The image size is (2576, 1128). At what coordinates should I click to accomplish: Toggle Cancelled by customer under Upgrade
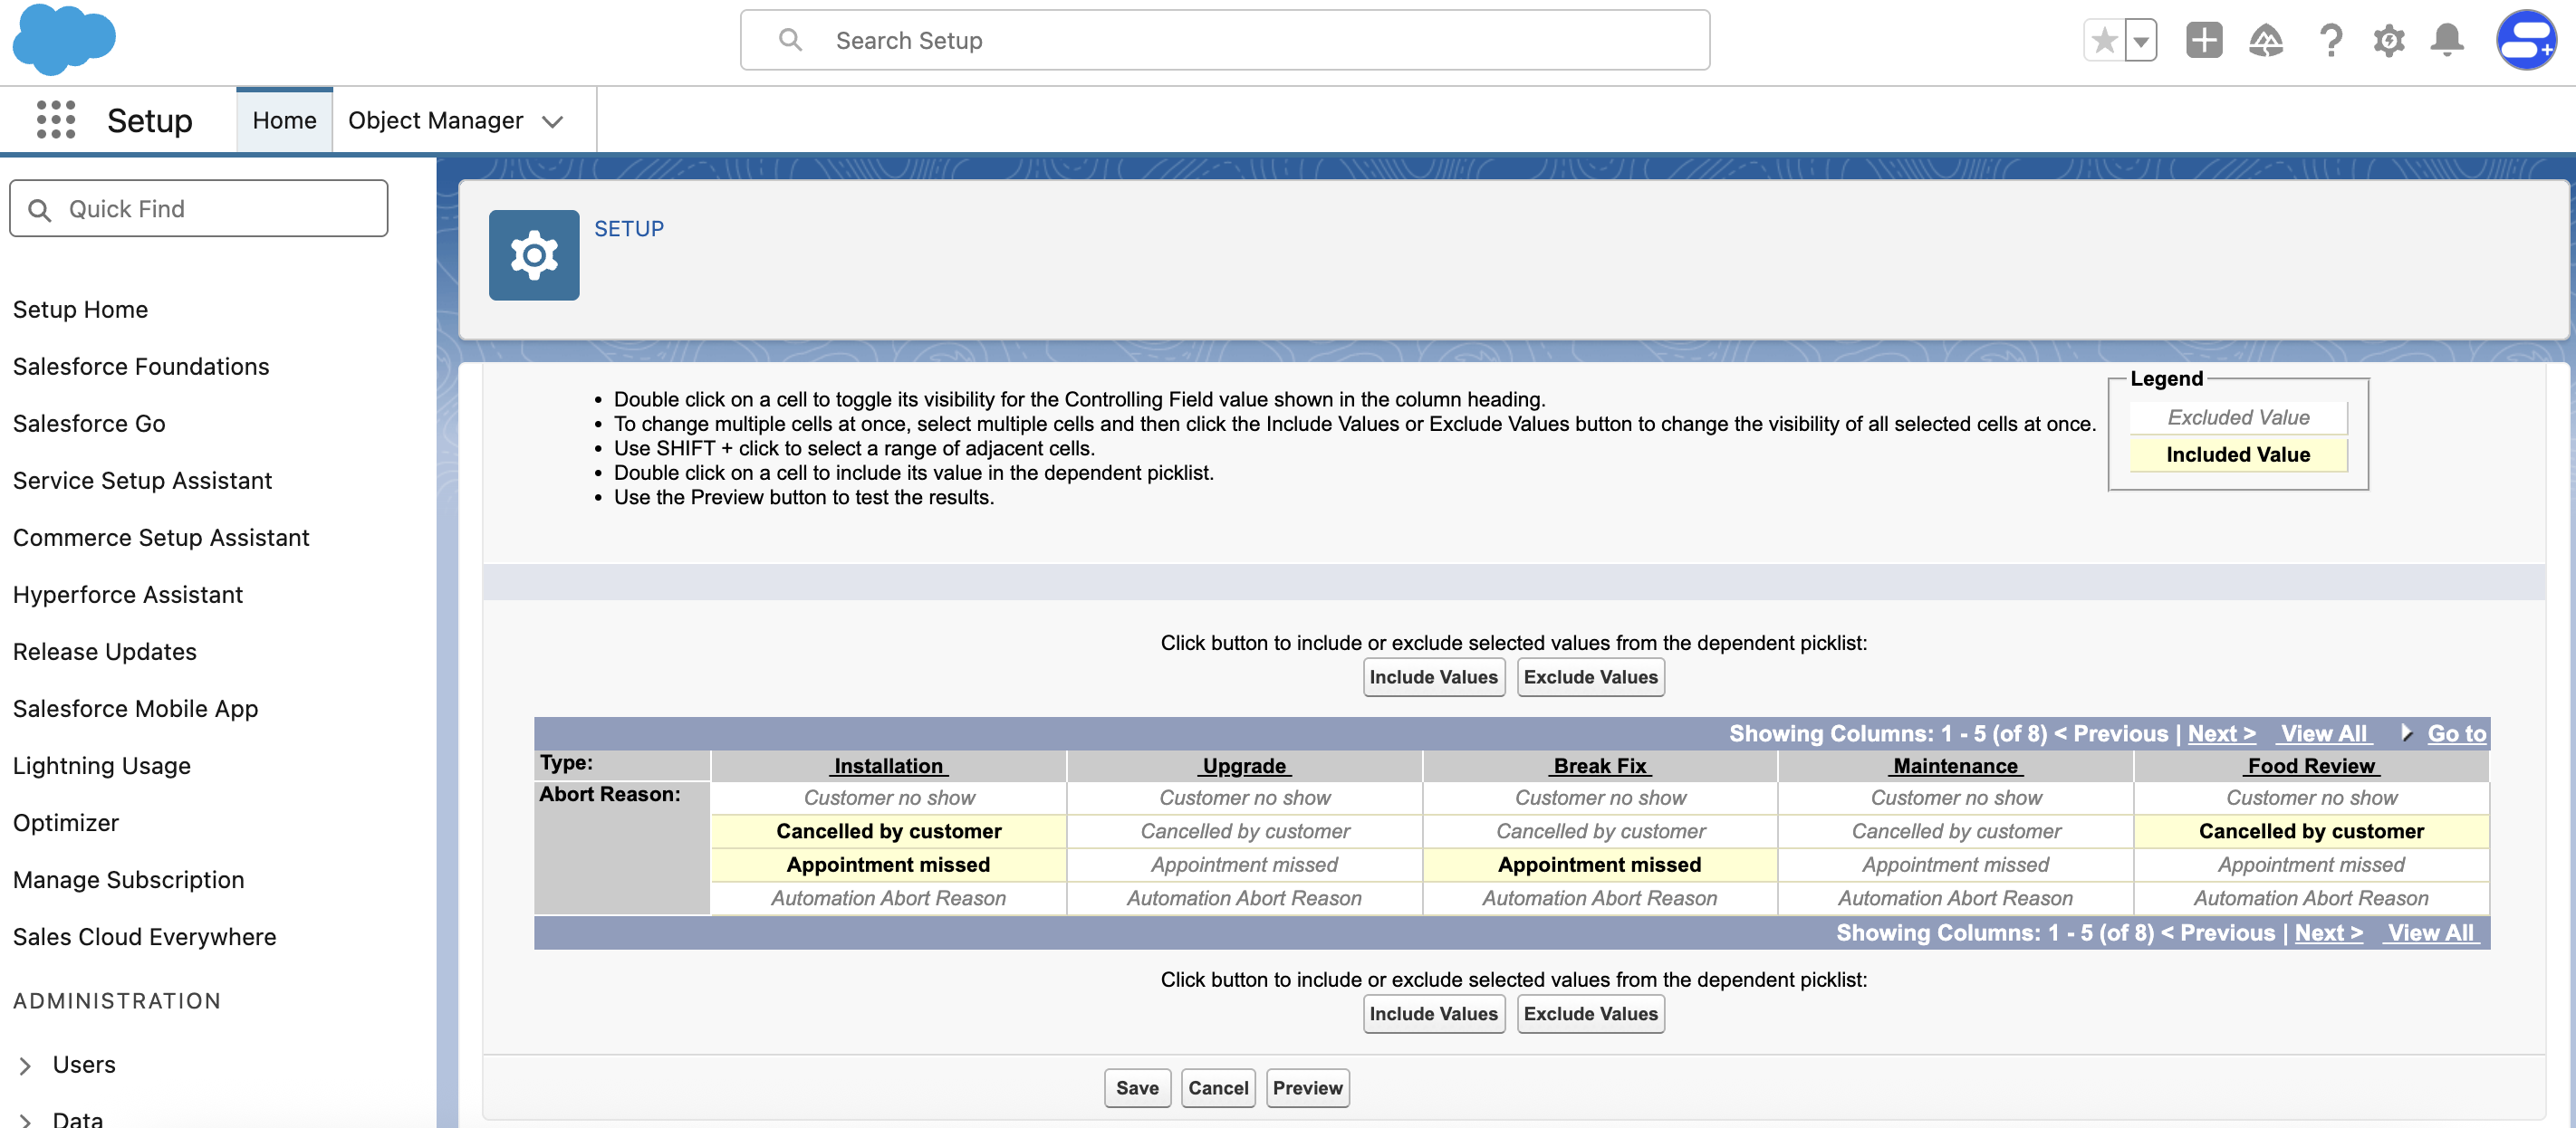(x=1244, y=831)
